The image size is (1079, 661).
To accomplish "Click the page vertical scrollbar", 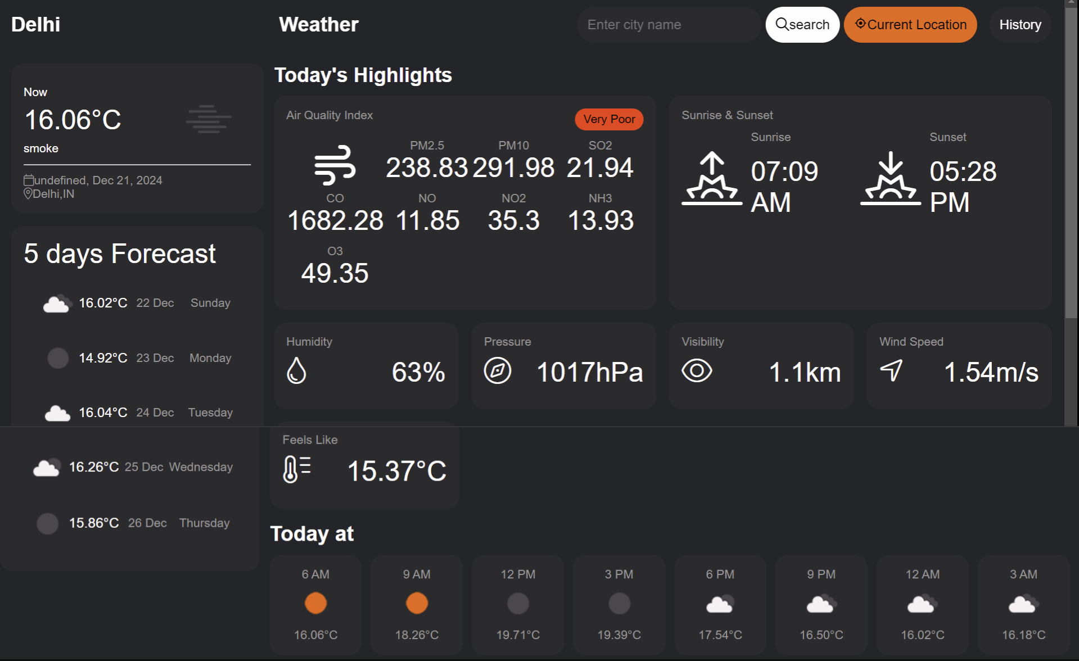I will pos(1071,169).
